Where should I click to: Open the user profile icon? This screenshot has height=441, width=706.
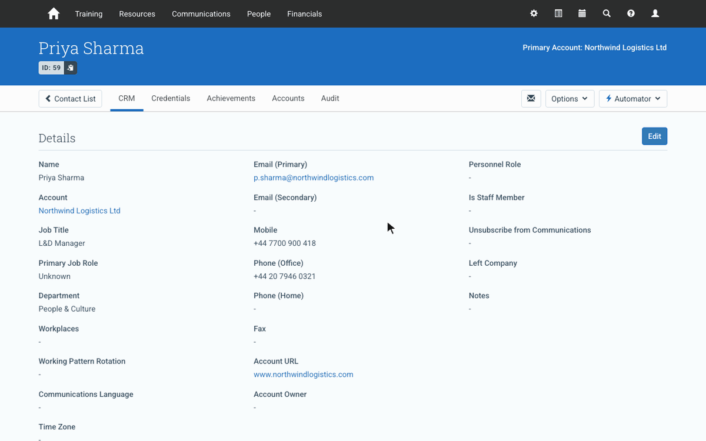click(x=655, y=14)
